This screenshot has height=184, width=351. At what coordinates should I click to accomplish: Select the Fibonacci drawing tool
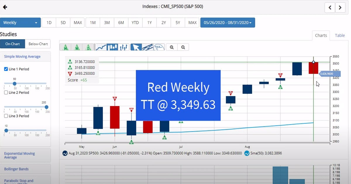point(159,47)
